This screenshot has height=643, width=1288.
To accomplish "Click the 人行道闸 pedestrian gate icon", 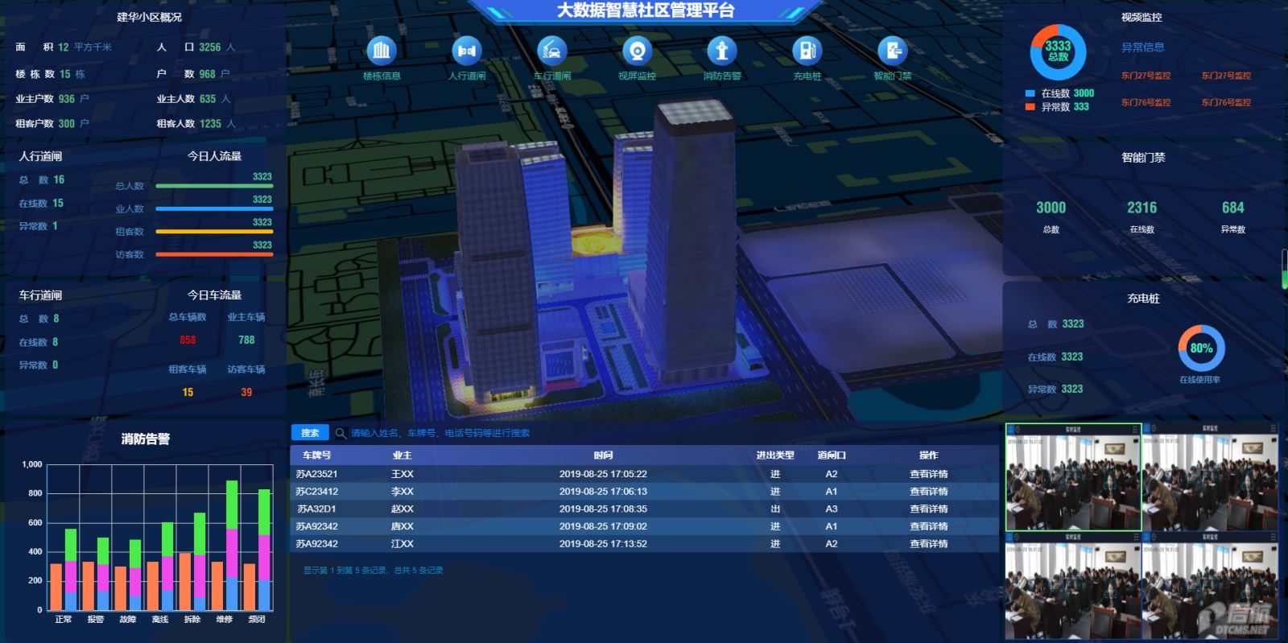I will (467, 52).
